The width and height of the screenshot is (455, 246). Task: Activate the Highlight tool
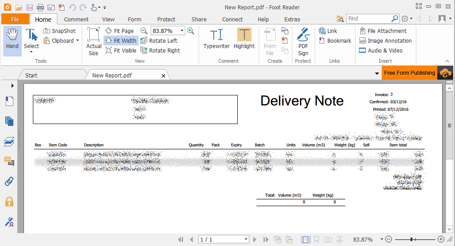(244, 39)
